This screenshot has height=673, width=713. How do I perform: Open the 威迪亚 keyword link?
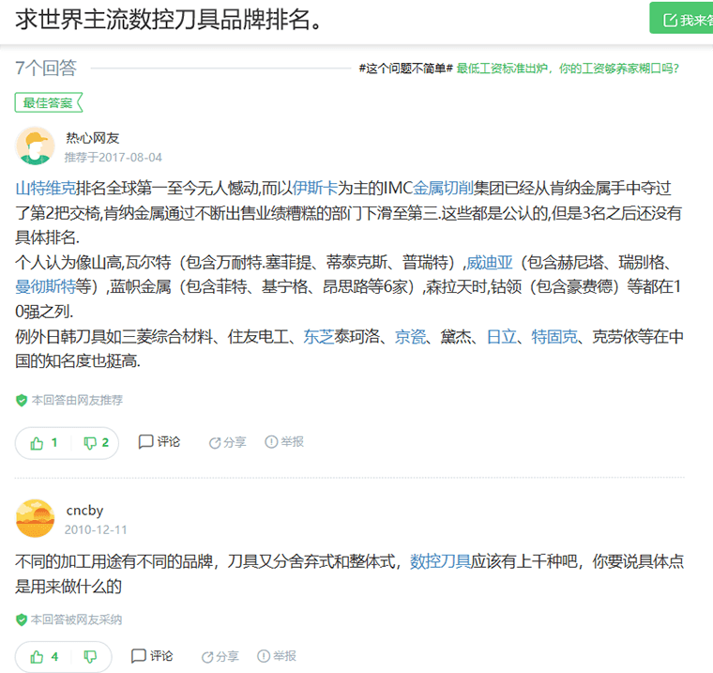click(x=490, y=263)
